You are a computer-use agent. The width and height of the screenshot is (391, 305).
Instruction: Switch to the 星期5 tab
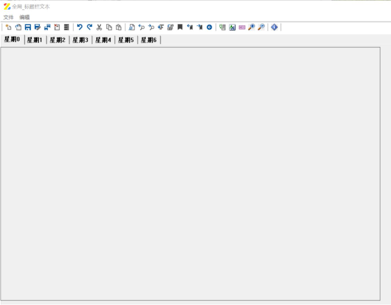126,40
